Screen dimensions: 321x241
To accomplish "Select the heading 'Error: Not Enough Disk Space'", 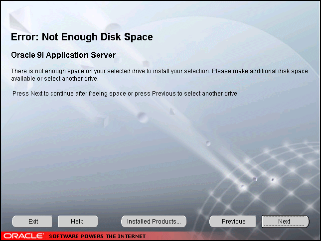I will [x=82, y=37].
